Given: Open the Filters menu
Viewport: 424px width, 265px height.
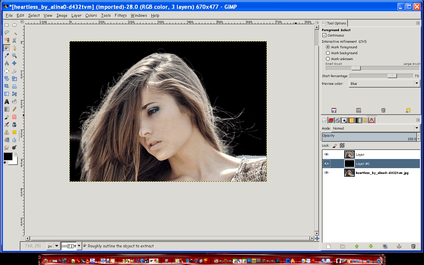Looking at the screenshot, I should tap(120, 16).
